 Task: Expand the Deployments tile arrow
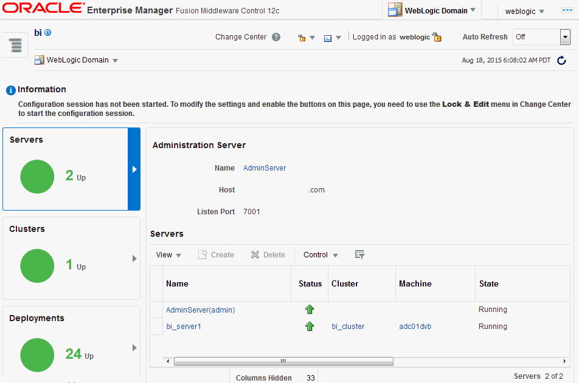click(x=134, y=348)
